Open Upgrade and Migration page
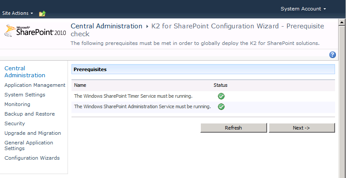346x178 pixels. 32,133
